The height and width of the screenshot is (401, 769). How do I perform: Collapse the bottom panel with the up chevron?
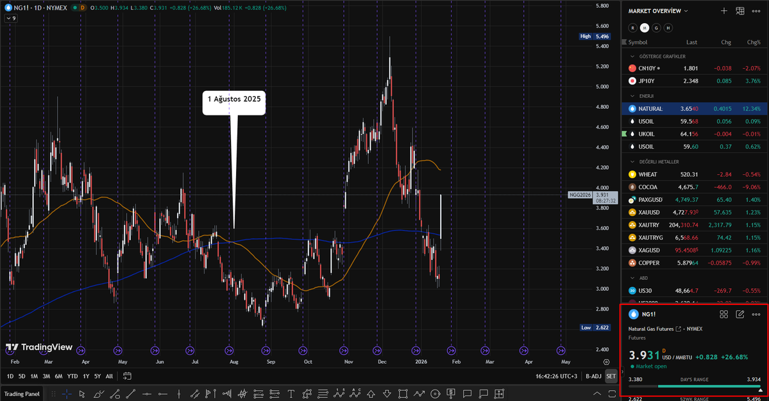(597, 394)
